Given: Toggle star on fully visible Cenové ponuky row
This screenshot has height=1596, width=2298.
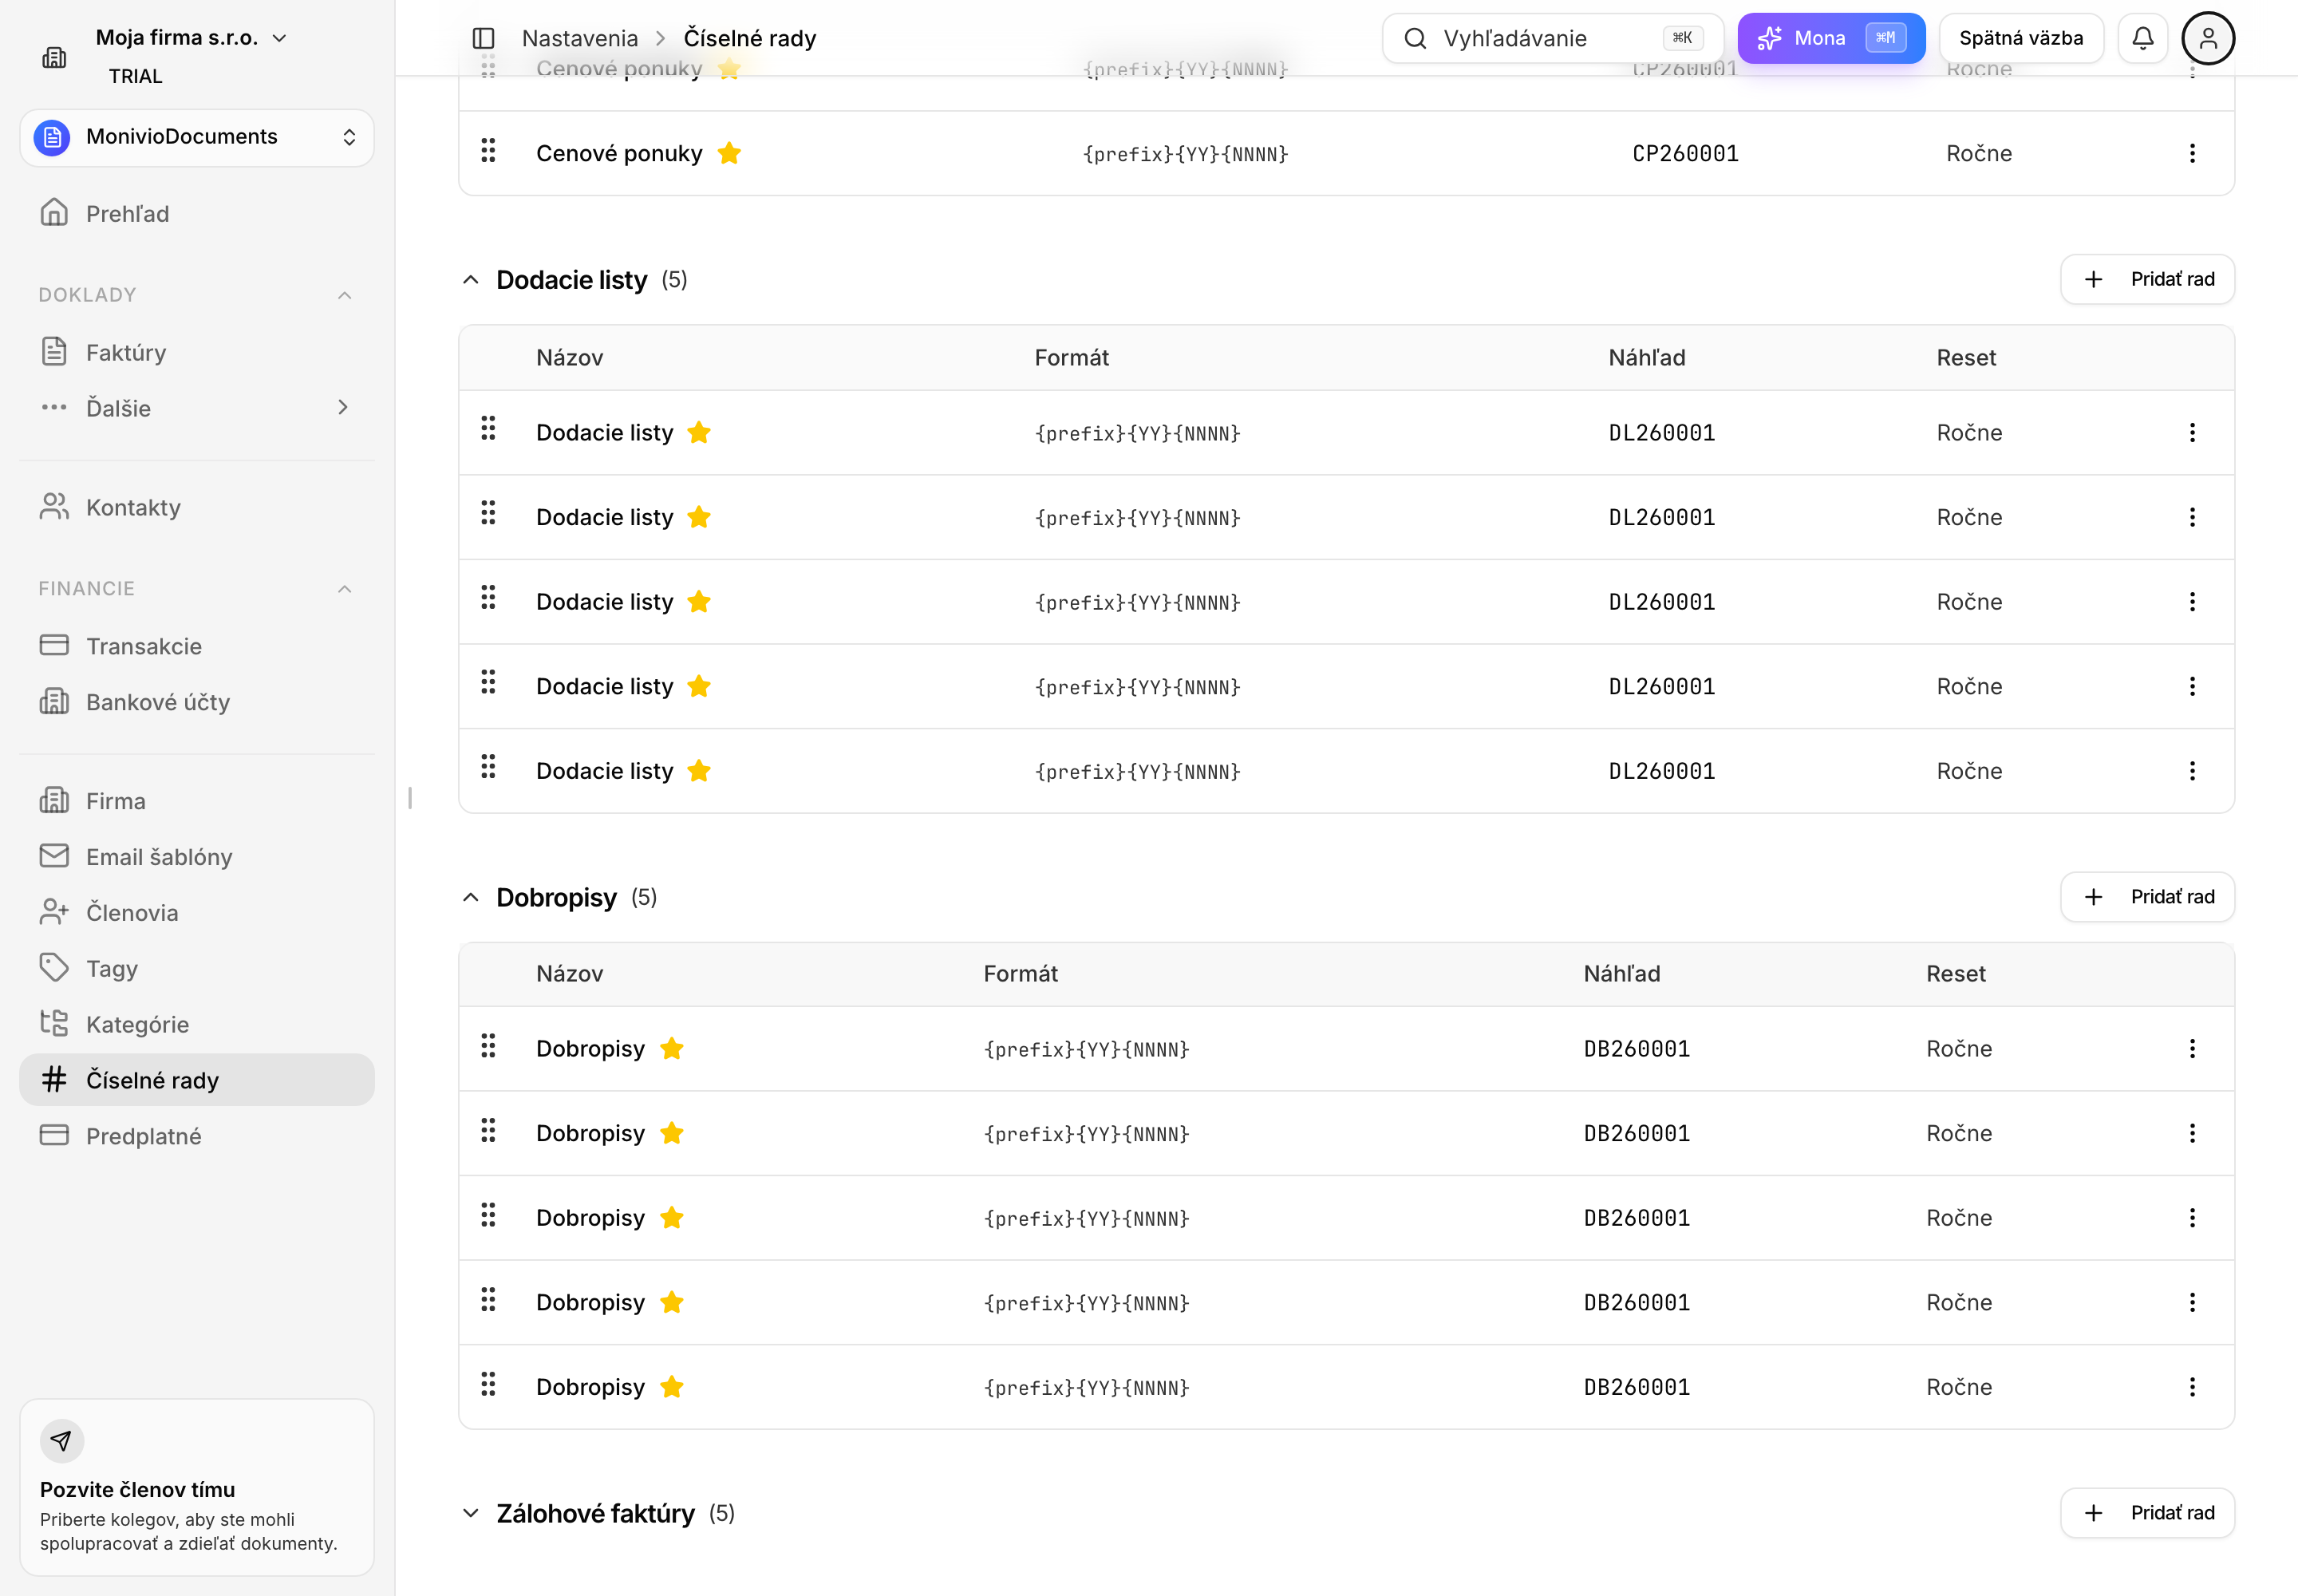Looking at the screenshot, I should click(x=730, y=153).
